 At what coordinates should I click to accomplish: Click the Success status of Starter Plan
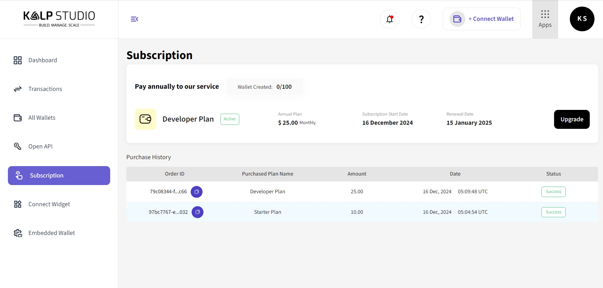tap(553, 212)
